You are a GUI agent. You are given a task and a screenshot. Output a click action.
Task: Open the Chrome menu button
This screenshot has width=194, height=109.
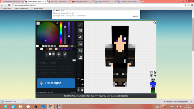click(x=192, y=5)
